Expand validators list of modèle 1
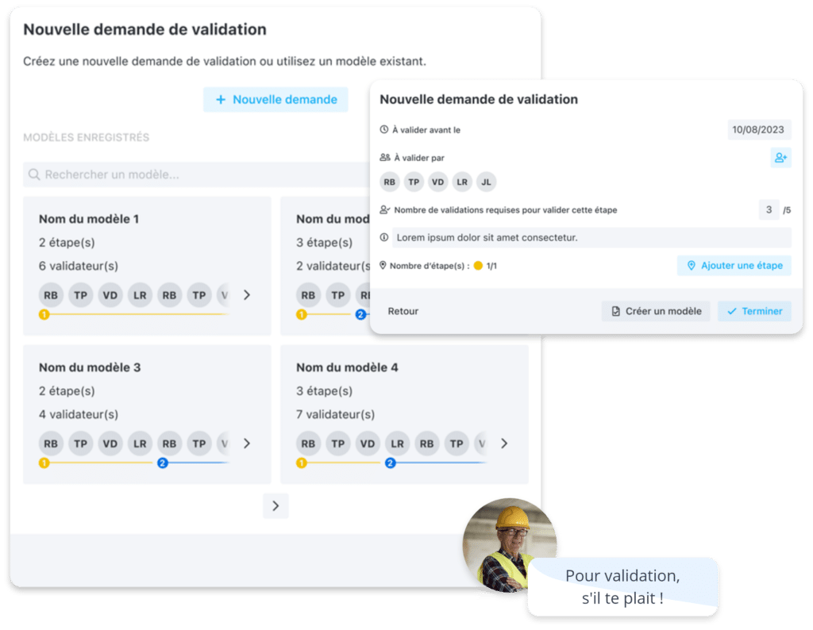Image resolution: width=813 pixels, height=630 pixels. point(247,295)
